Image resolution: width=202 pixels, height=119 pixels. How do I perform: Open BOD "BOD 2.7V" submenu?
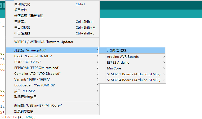(28, 62)
